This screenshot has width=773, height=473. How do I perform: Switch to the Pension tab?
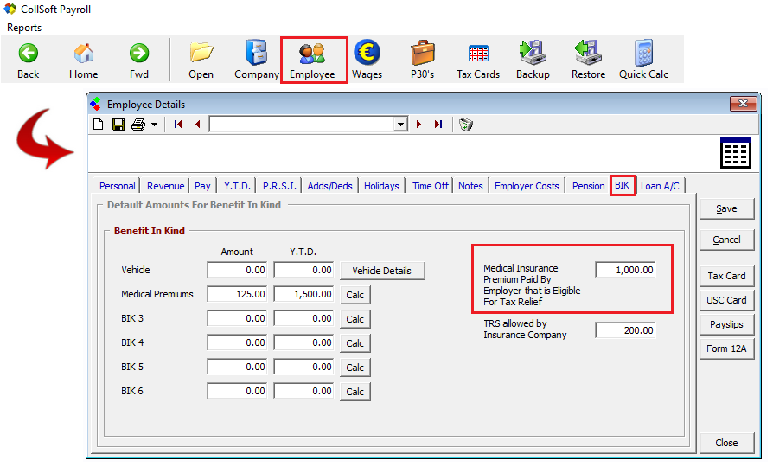tap(588, 186)
